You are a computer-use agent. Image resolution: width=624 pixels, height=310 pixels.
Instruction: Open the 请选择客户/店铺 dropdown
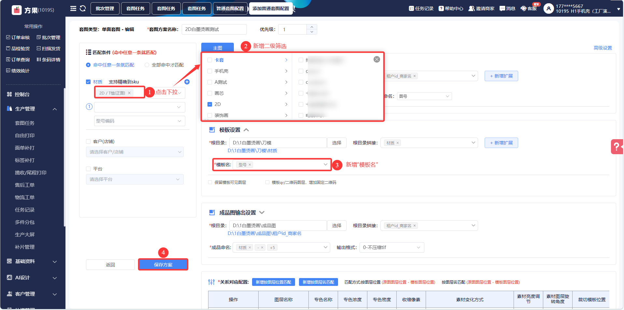pyautogui.click(x=135, y=152)
